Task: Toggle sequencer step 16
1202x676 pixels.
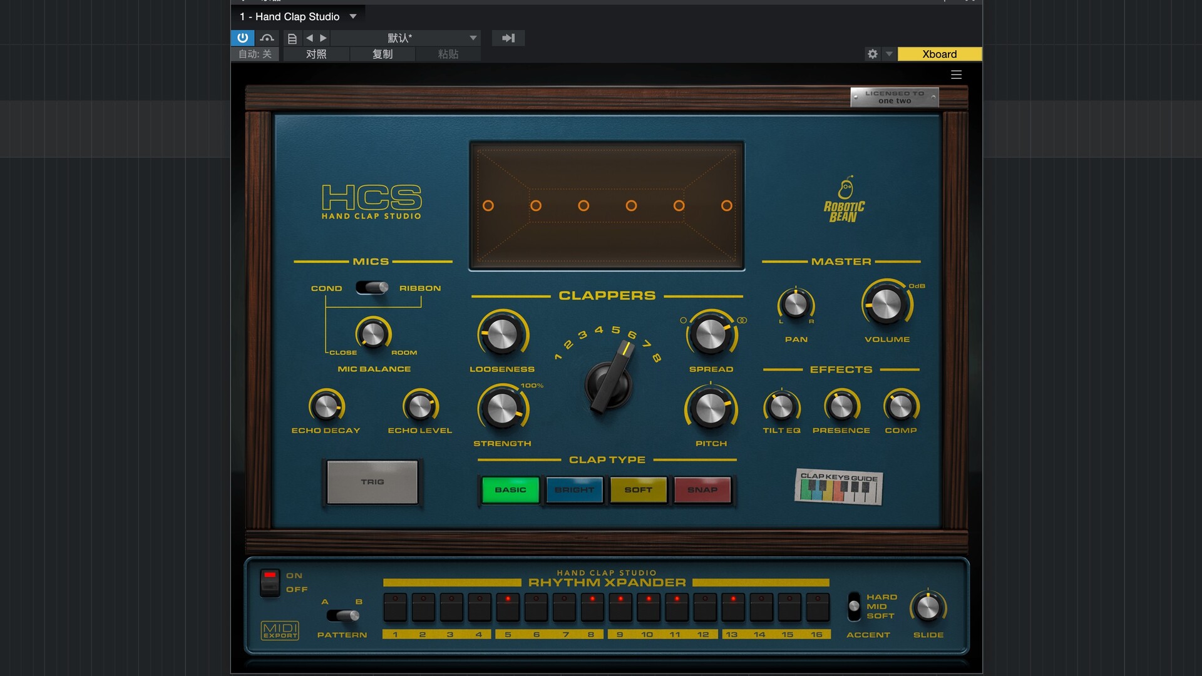Action: pos(818,607)
